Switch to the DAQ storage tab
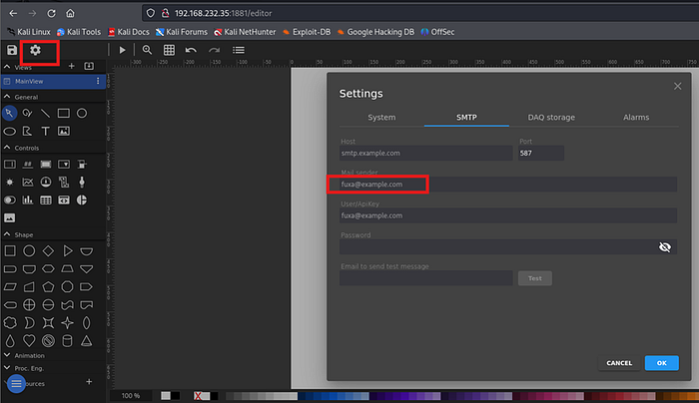 551,117
